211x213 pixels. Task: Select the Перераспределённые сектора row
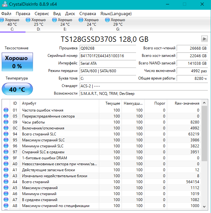[101, 116]
